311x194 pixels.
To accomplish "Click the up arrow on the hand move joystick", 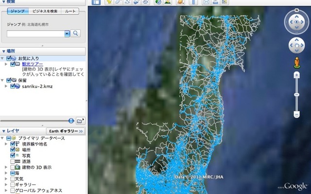I will (x=296, y=40).
